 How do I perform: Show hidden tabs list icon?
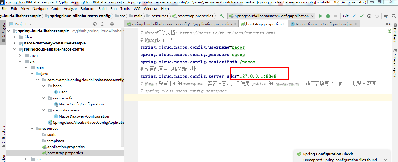click(x=387, y=24)
